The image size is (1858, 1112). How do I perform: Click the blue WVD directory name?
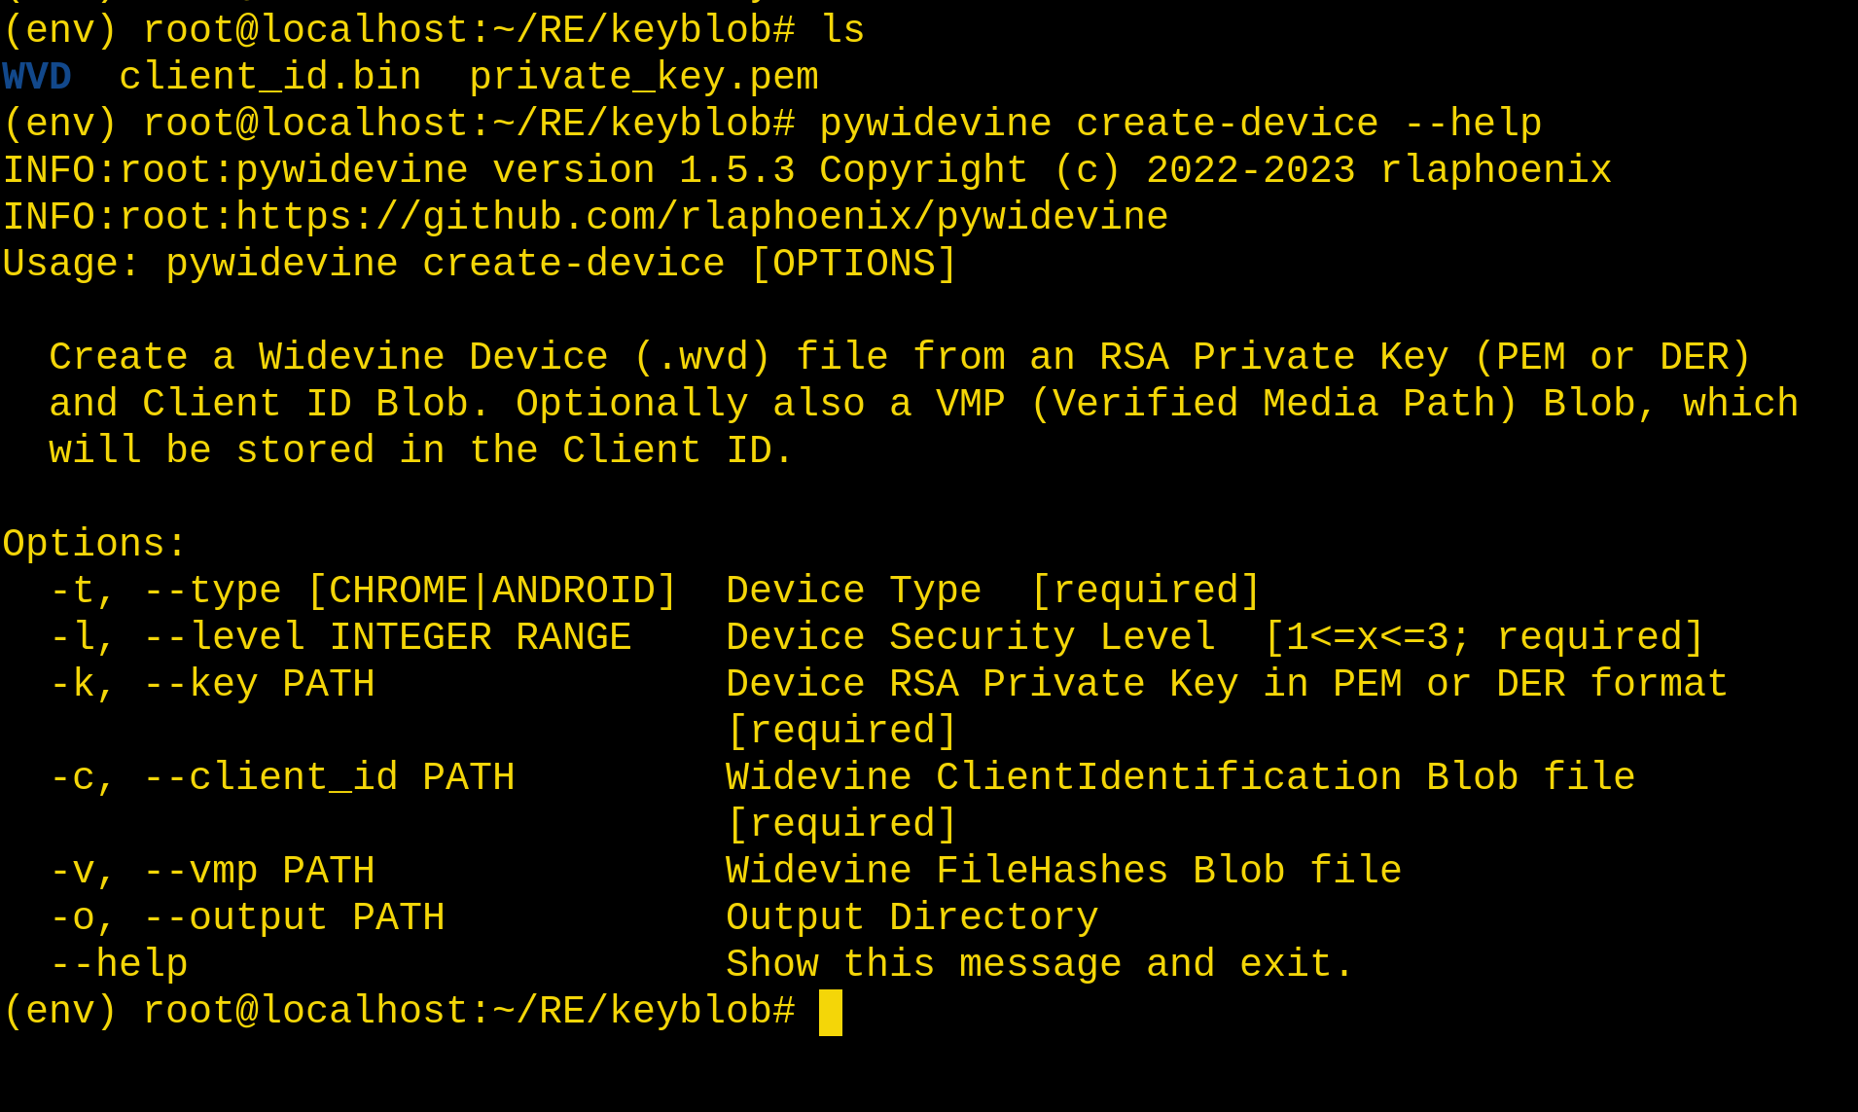click(37, 78)
